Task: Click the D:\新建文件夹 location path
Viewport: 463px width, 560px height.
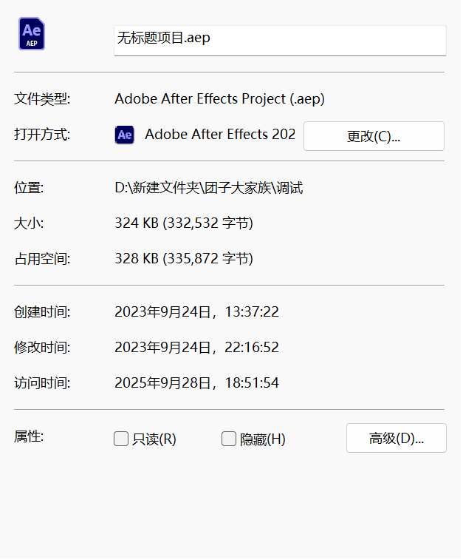Action: coord(208,188)
